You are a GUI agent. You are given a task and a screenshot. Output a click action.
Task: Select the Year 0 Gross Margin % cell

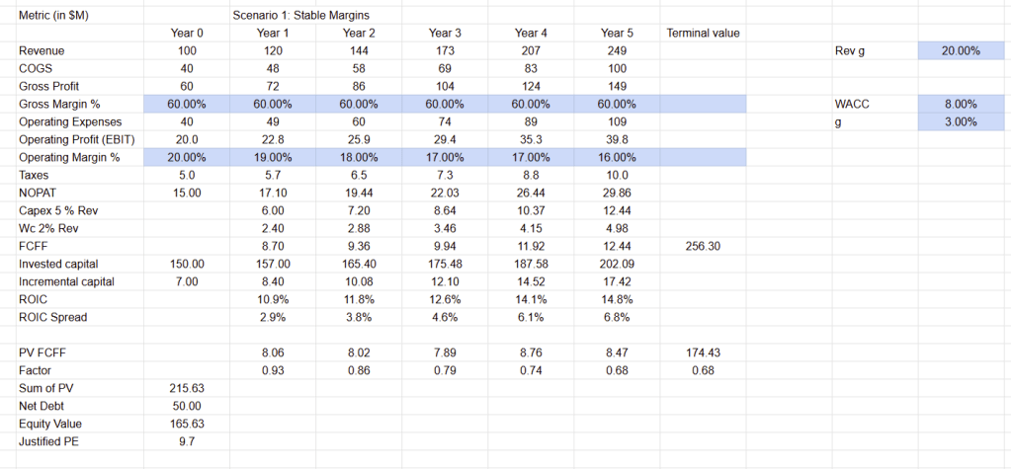pos(187,104)
